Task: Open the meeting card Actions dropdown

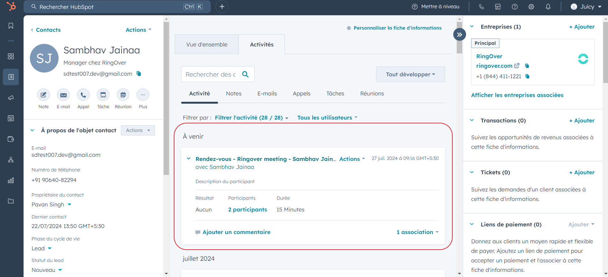Action: (x=352, y=159)
